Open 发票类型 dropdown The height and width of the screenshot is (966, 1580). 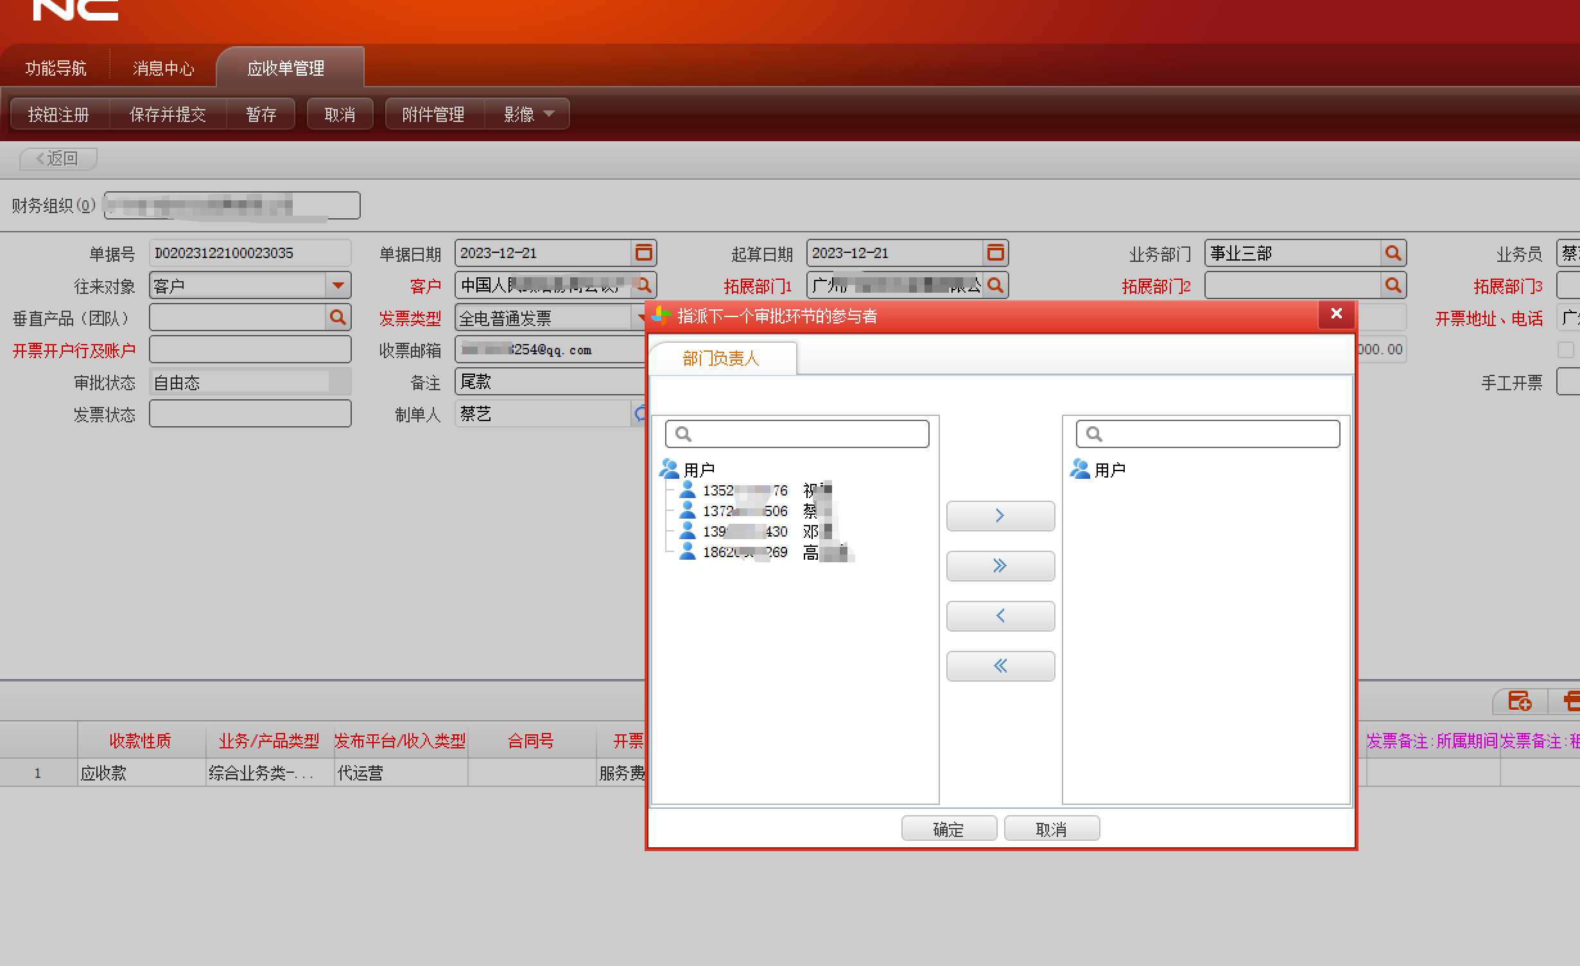639,317
